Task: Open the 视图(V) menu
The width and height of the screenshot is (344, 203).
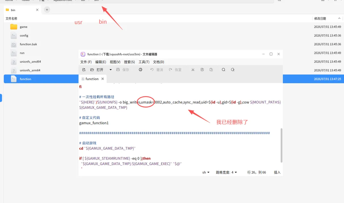Action: tap(115, 62)
